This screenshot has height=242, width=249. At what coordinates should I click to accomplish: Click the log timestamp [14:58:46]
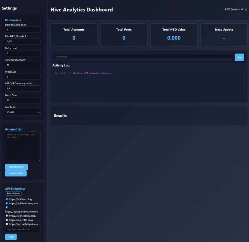pyautogui.click(x=61, y=73)
